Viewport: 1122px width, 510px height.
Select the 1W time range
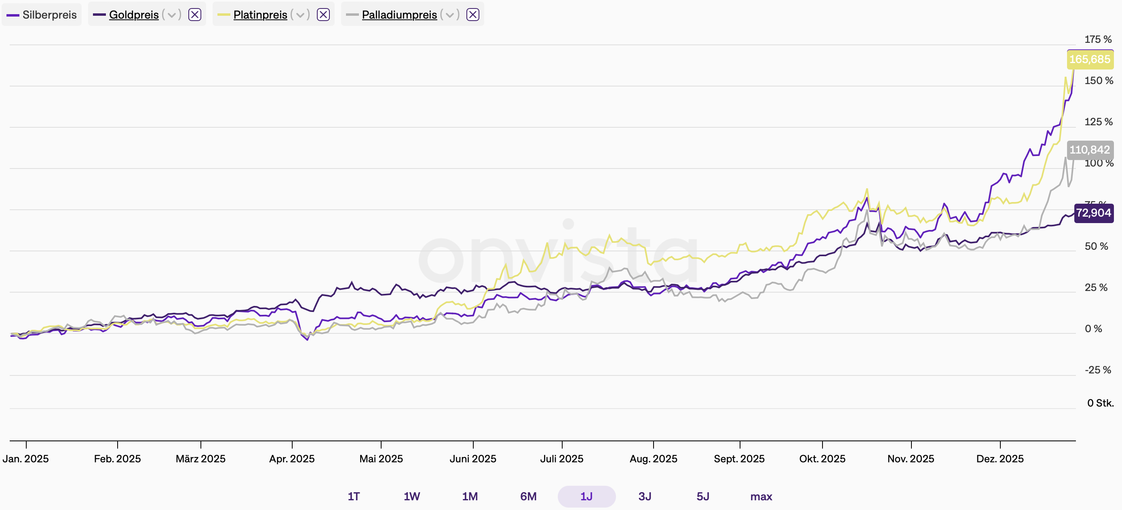pyautogui.click(x=411, y=497)
